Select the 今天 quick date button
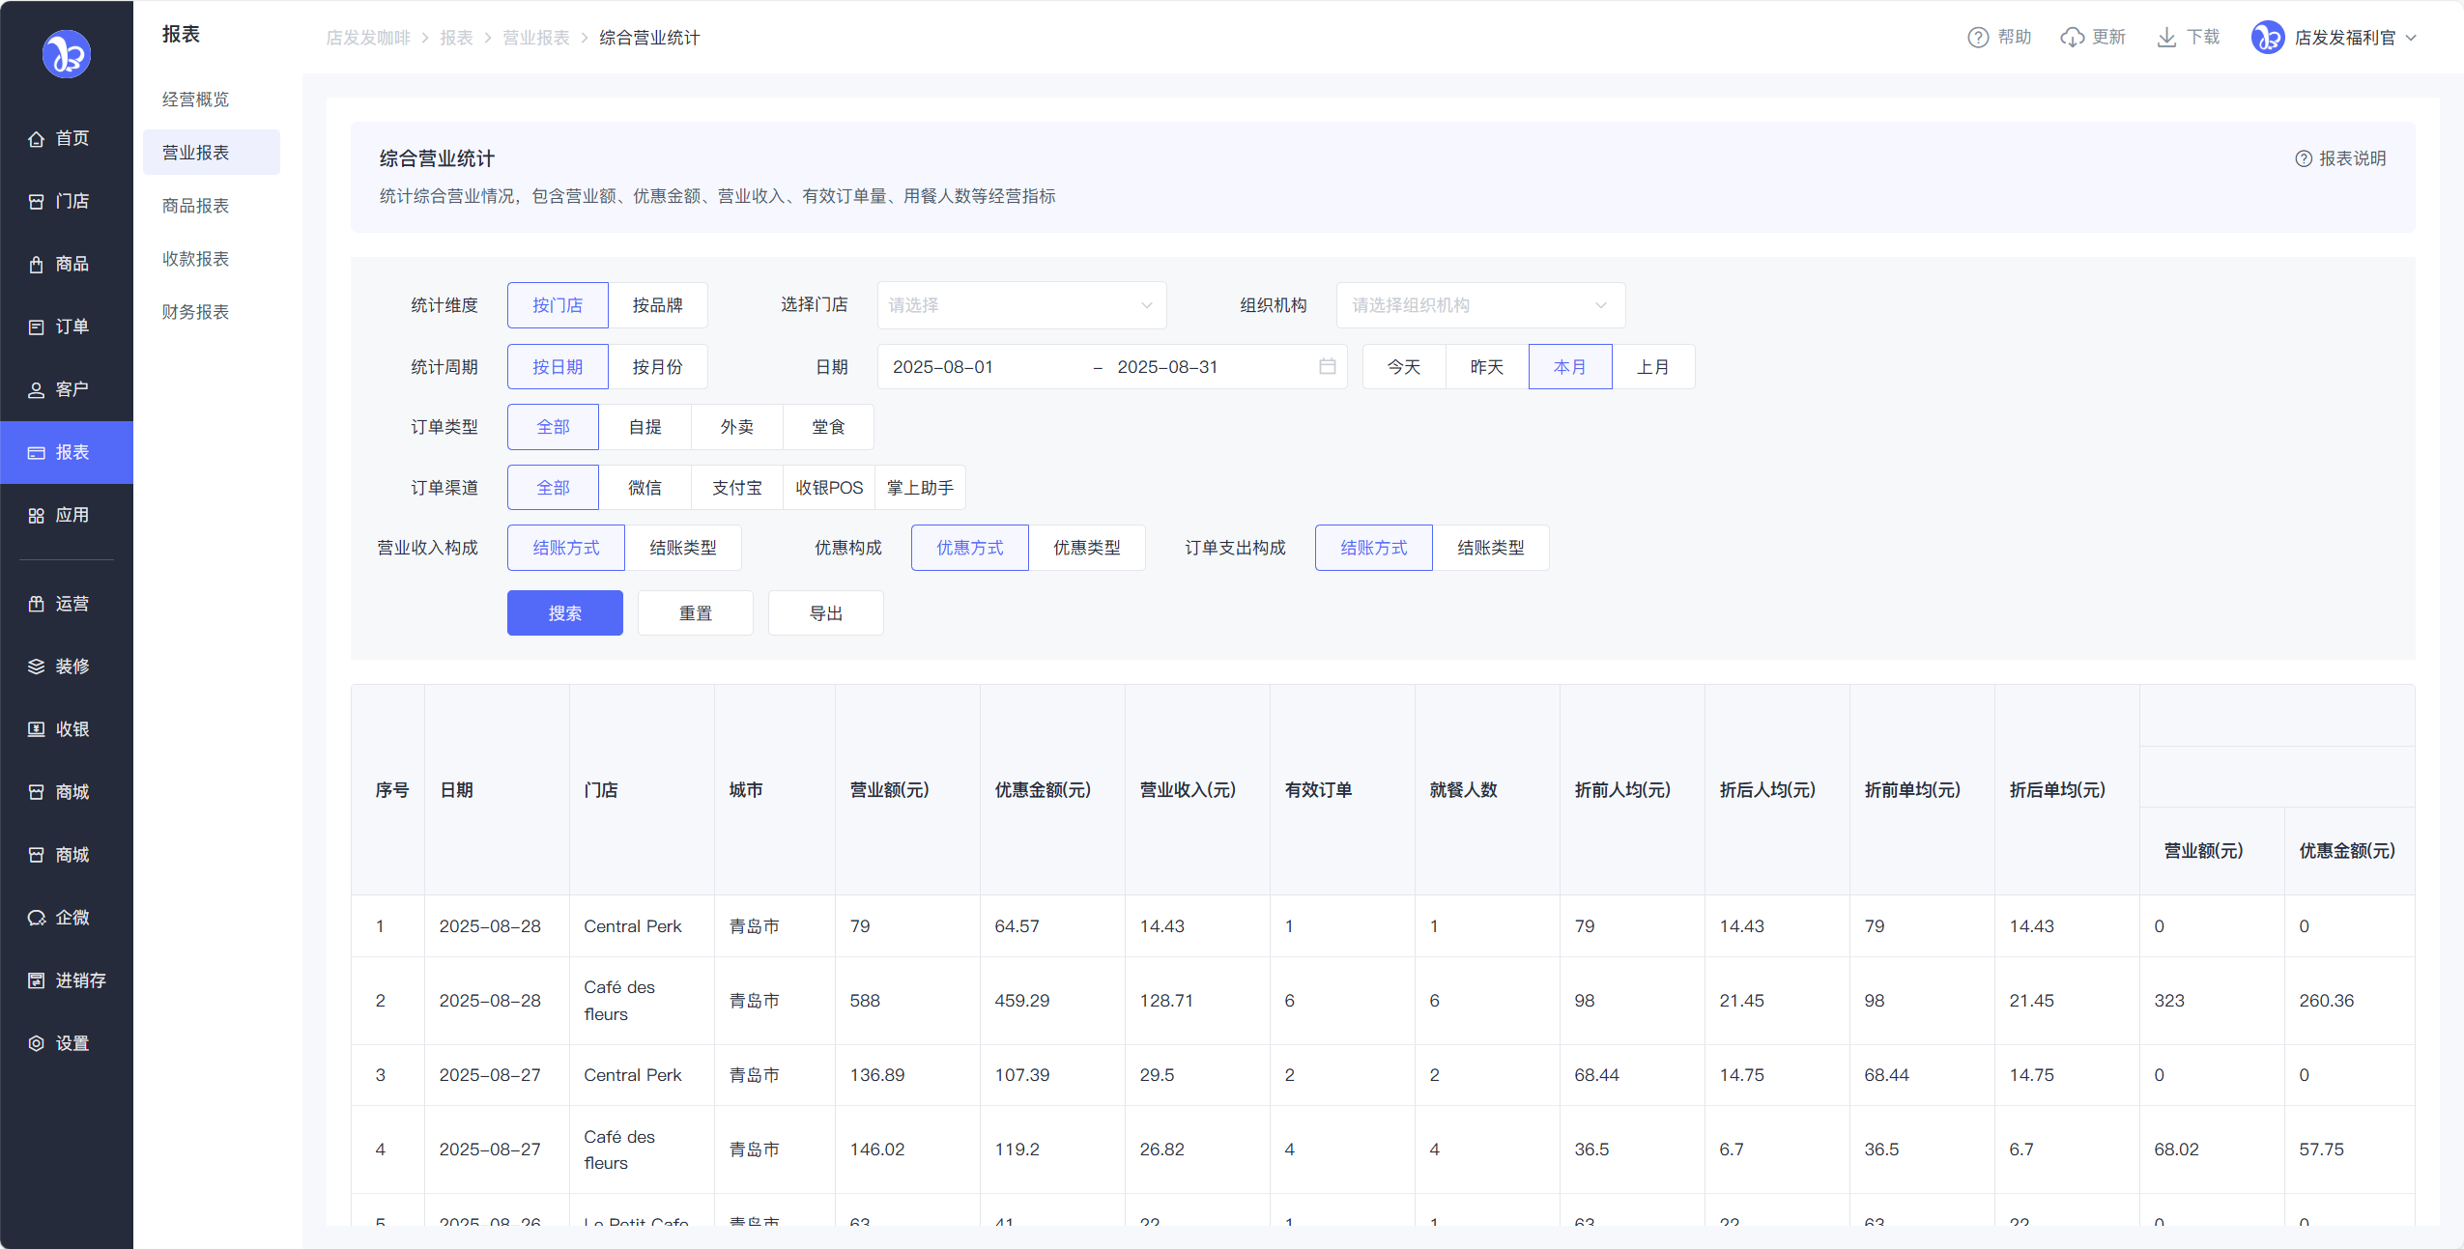The width and height of the screenshot is (2464, 1249). (1403, 367)
